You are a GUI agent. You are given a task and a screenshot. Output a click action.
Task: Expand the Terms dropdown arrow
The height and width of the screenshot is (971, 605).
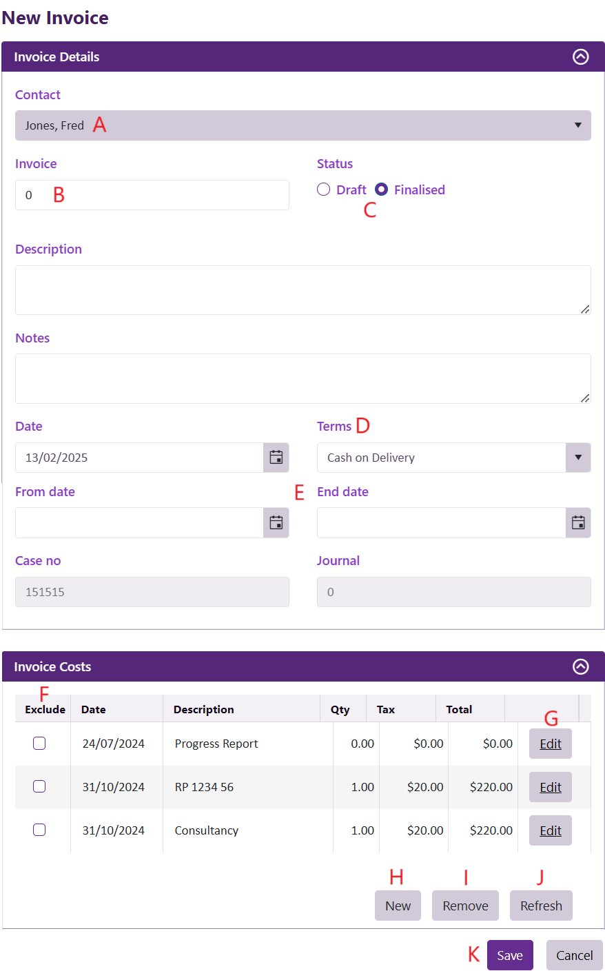(578, 458)
